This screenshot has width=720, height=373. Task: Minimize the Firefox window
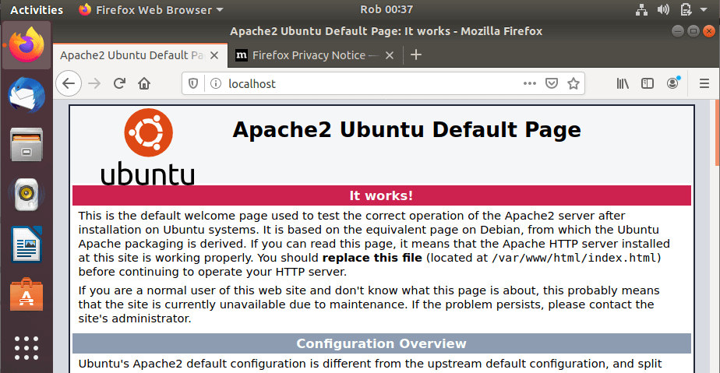(x=678, y=31)
